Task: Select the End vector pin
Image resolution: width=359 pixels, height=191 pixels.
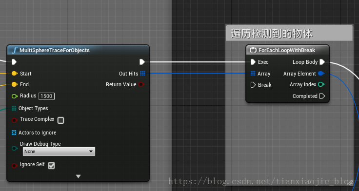Action: [15, 84]
